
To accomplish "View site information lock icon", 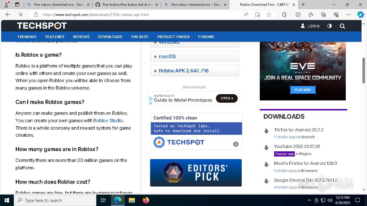I will tap(36, 15).
